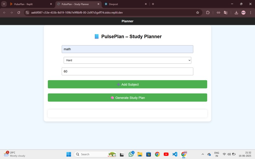255x159 pixels.
Task: Open Task View on the taskbar
Action: pyautogui.click(x=122, y=154)
